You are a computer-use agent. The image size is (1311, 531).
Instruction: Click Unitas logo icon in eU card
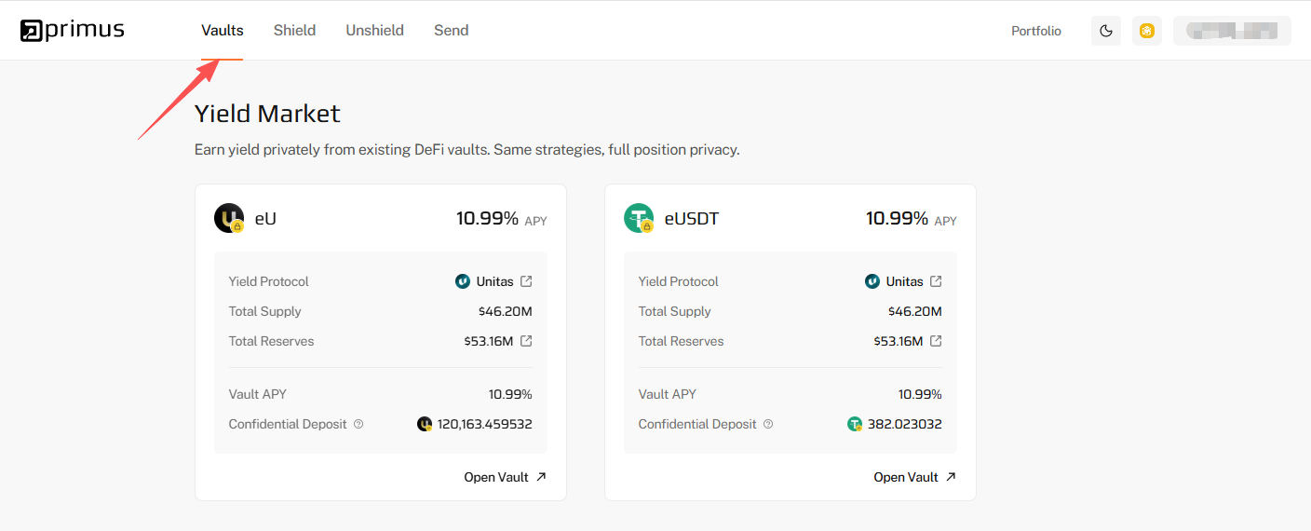[x=463, y=281]
